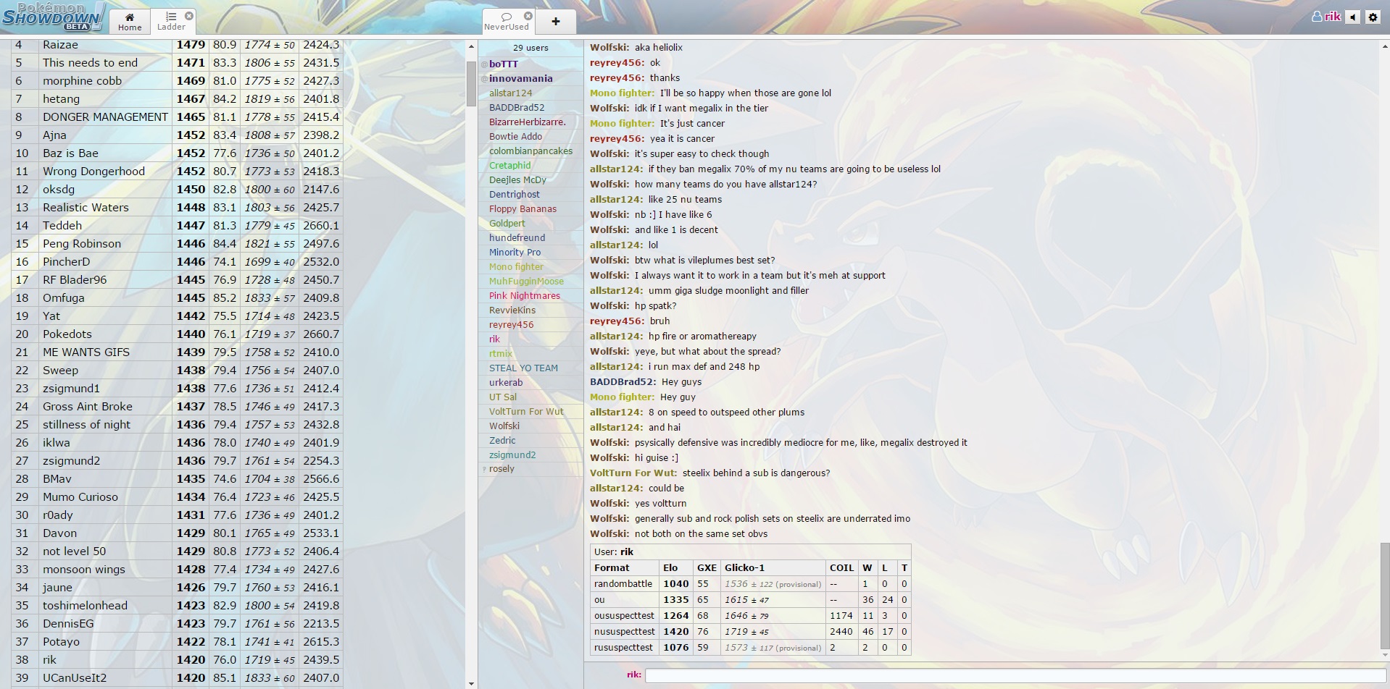1390x689 pixels.
Task: Close the Ladder tab
Action: click(x=189, y=15)
